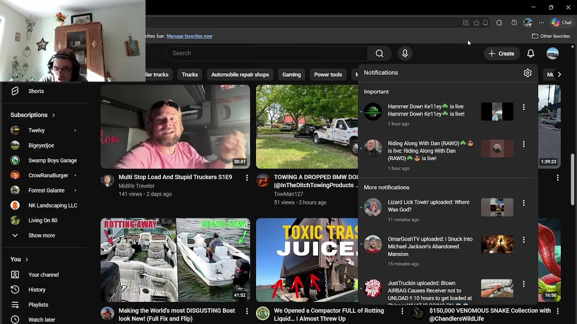
Task: Open JustTruckin Blown AIRBAG notification
Action: tap(448, 291)
